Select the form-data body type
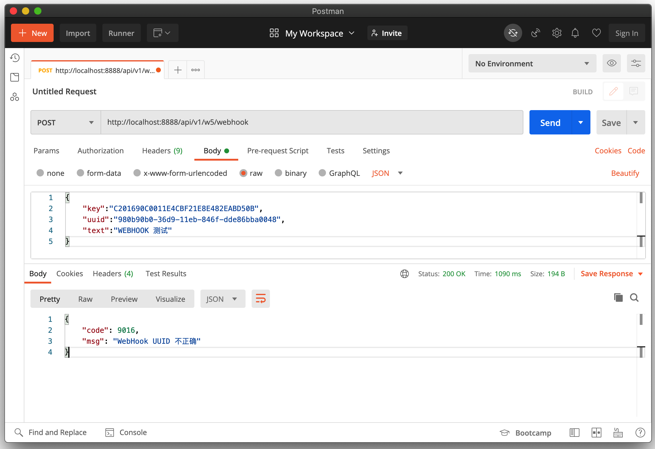The height and width of the screenshot is (449, 655). point(80,173)
